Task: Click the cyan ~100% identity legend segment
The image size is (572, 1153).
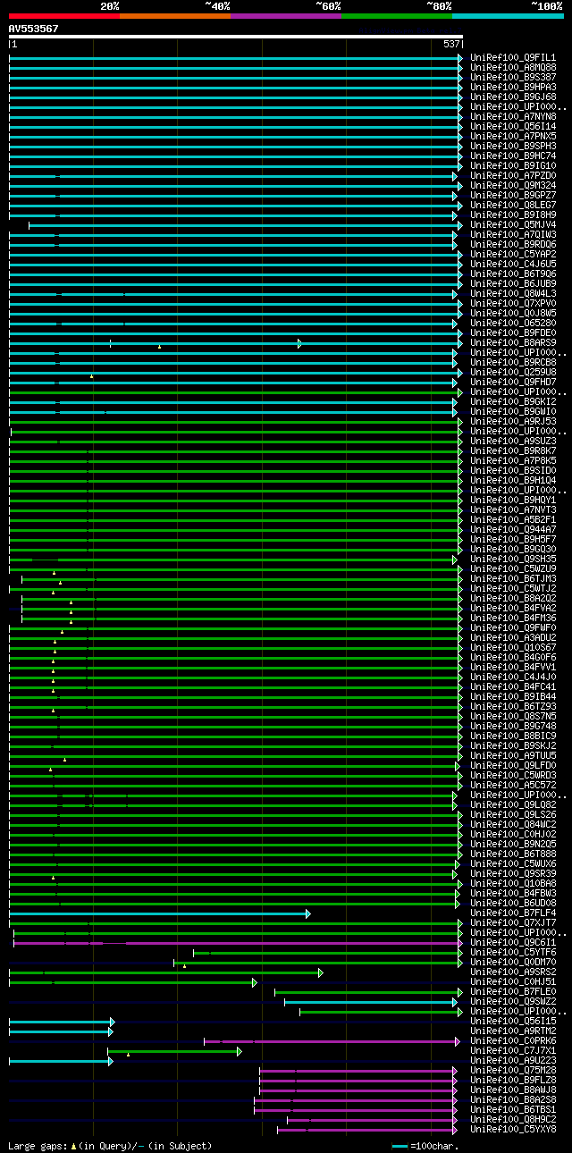Action: 508,16
